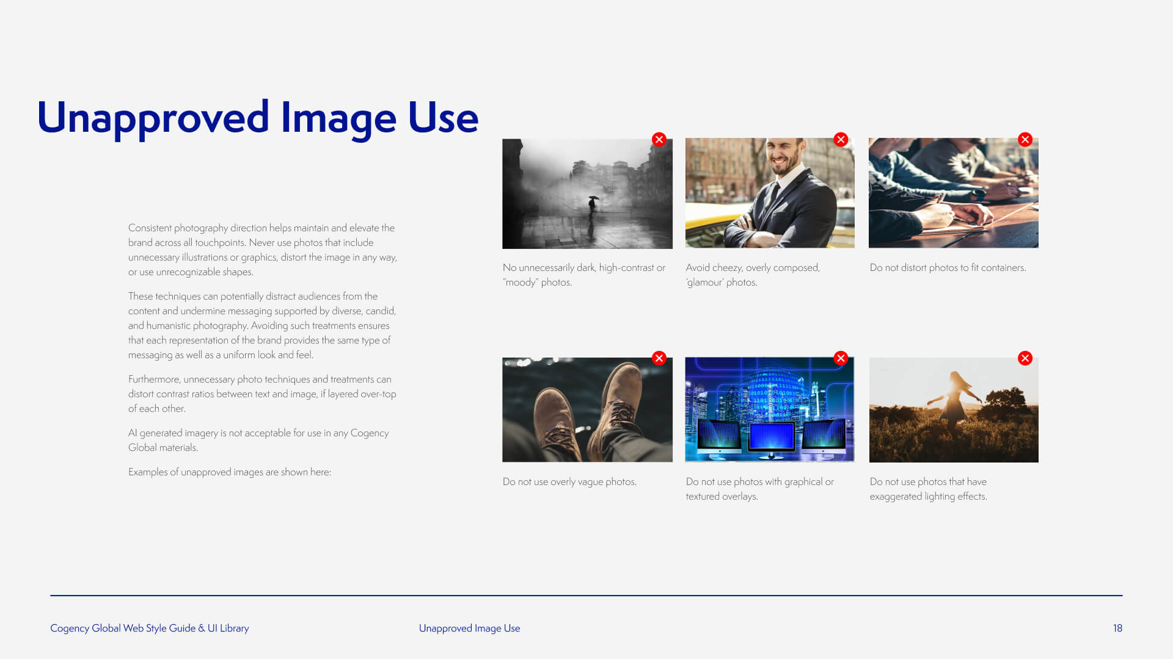Viewport: 1173px width, 659px height.
Task: Select the brown boots close-up photo
Action: coord(587,409)
